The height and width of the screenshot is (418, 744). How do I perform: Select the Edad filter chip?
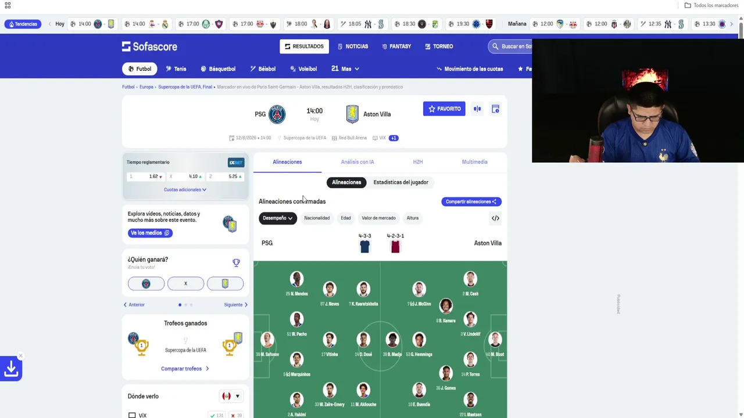pyautogui.click(x=346, y=218)
